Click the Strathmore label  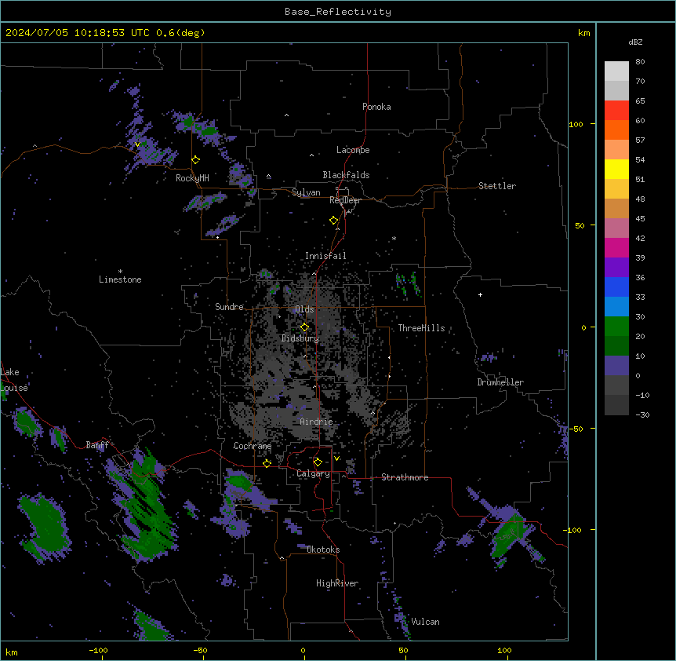(405, 477)
